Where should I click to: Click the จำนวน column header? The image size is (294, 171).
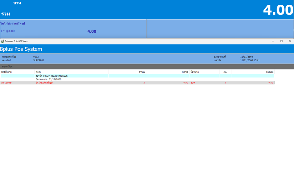pyautogui.click(x=142, y=72)
